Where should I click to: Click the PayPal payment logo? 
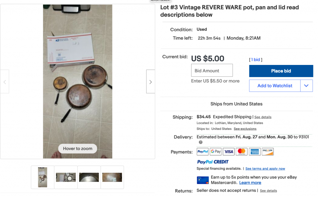pyautogui.click(x=202, y=152)
